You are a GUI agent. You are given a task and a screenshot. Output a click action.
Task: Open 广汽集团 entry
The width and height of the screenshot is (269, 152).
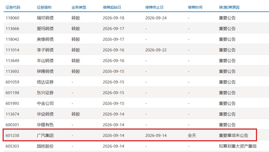(45, 136)
